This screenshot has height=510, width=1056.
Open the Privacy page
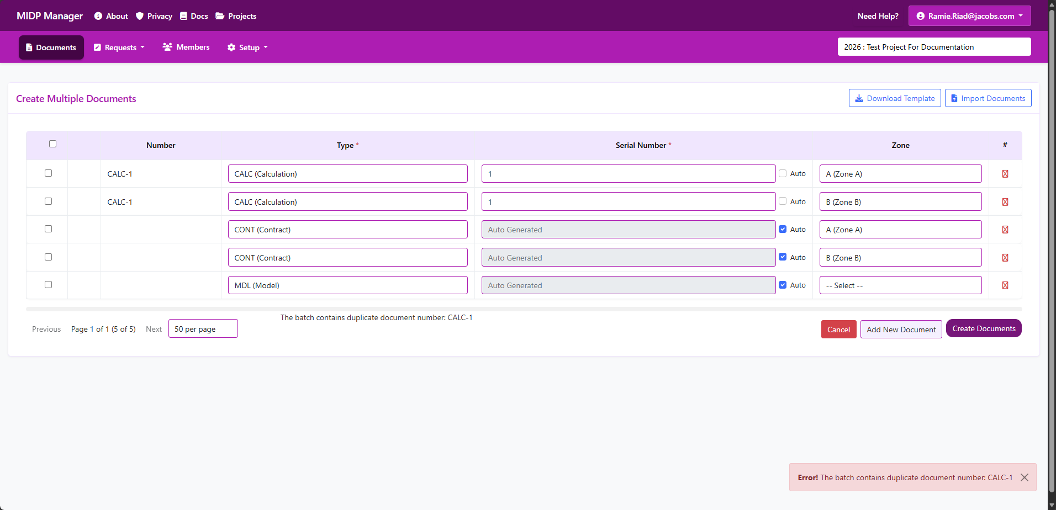click(x=154, y=16)
